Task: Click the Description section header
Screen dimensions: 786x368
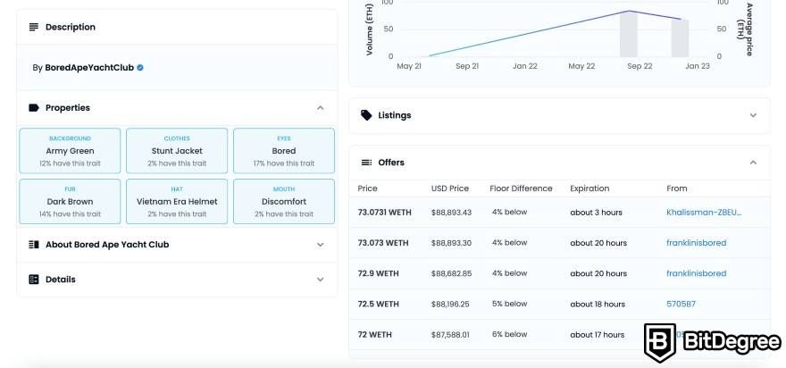Action: click(x=177, y=27)
